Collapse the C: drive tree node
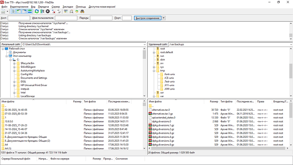This screenshot has width=293, height=165. 11,60
